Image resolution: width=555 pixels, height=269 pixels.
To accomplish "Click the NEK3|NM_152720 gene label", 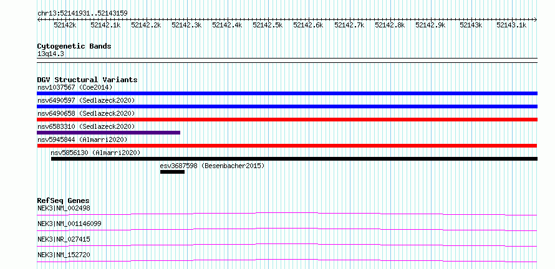I will point(64,255).
